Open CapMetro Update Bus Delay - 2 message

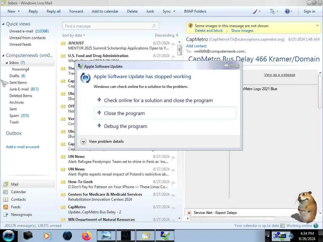pyautogui.click(x=118, y=210)
